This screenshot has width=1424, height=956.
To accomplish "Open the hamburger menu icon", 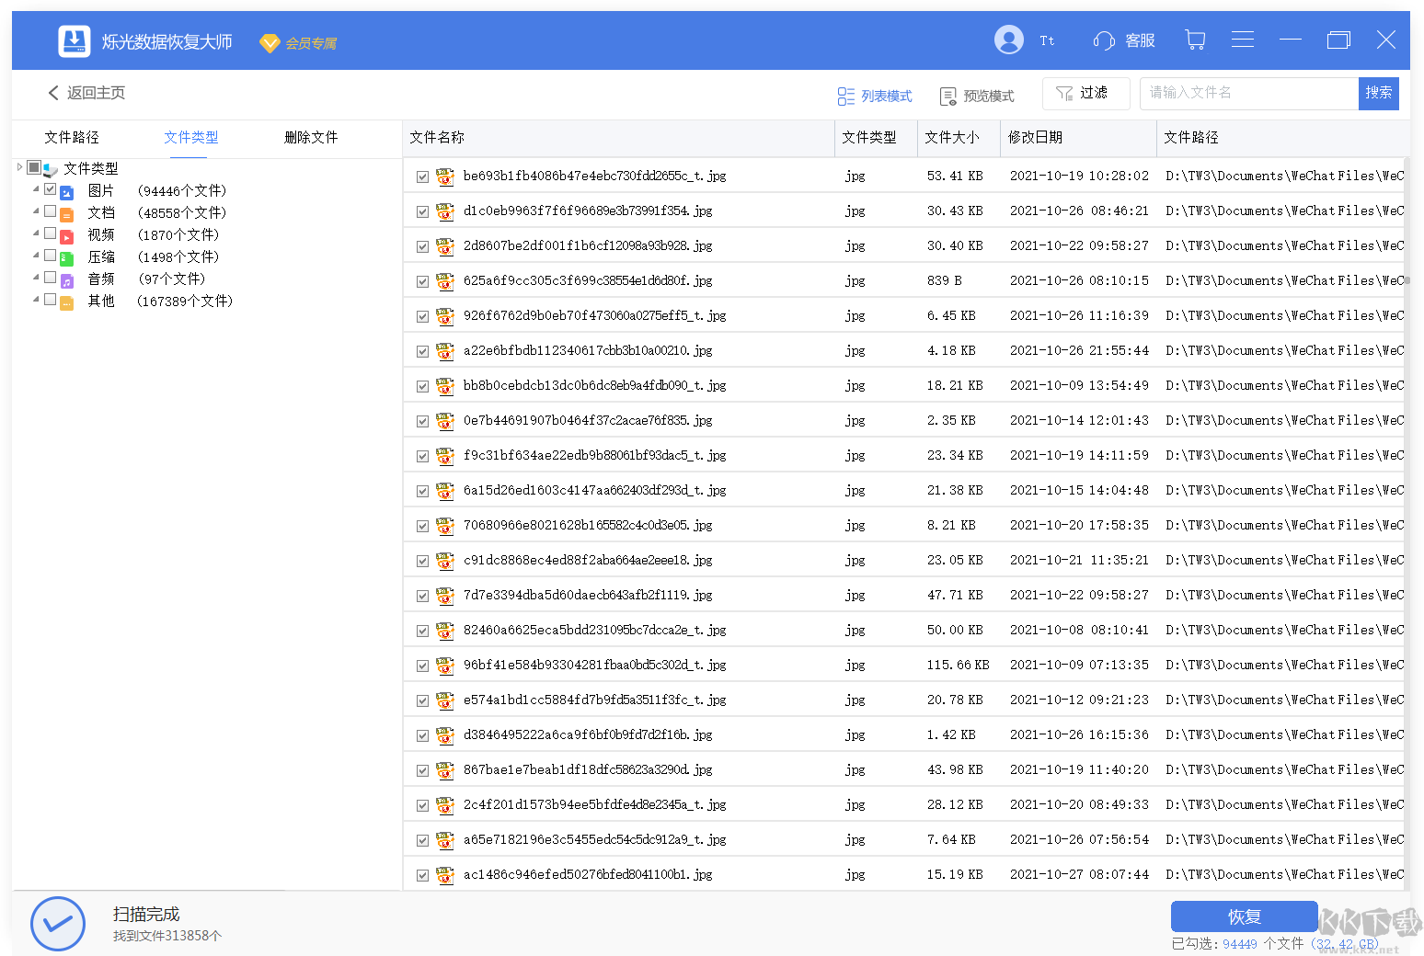I will coord(1242,40).
